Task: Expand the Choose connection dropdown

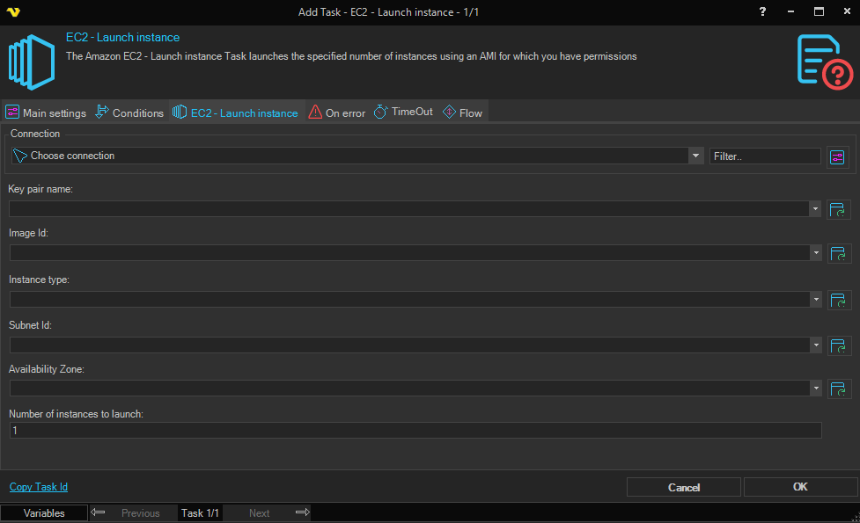Action: (x=695, y=156)
